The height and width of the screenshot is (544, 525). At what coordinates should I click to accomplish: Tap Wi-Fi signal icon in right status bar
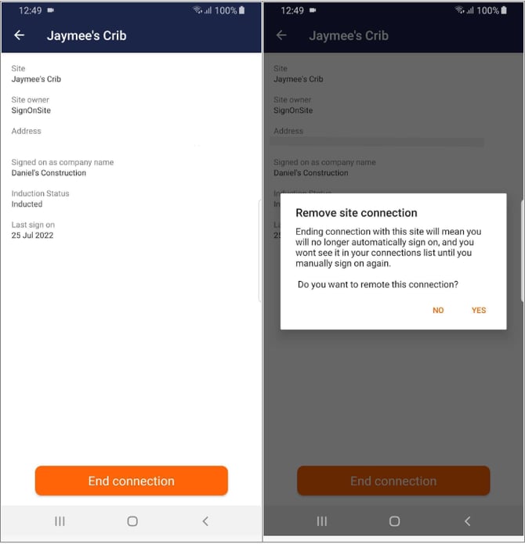460,10
